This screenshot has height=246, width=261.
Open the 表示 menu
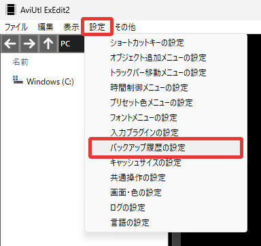coord(71,27)
